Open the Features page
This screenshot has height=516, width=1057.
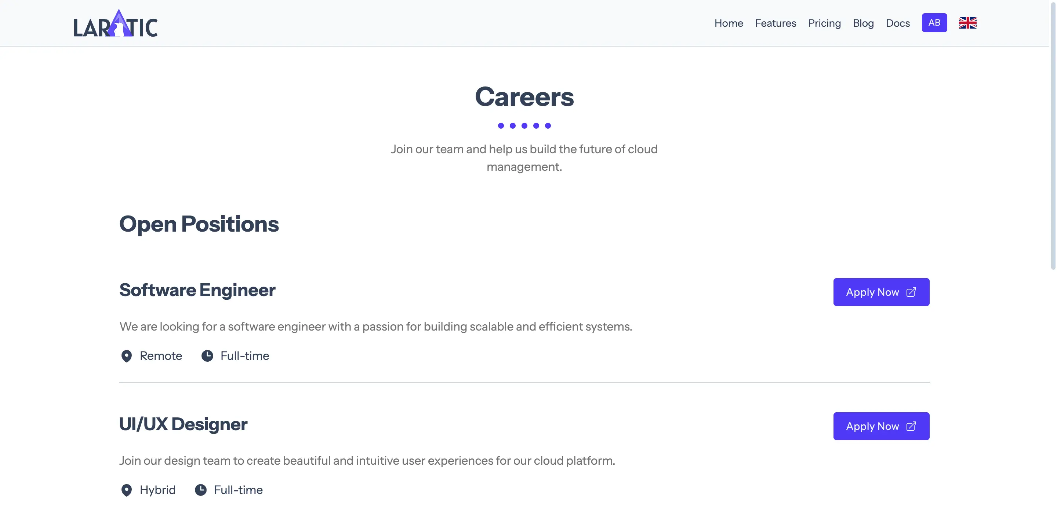[x=775, y=23]
